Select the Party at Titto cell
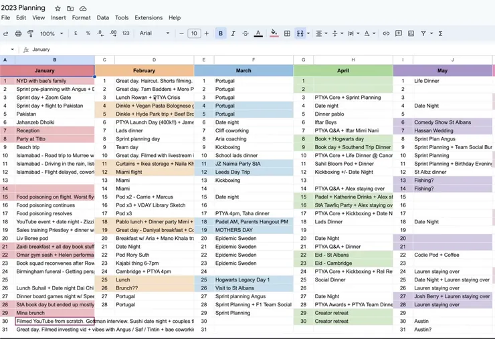Screen dimensions: 495x339 (55, 139)
